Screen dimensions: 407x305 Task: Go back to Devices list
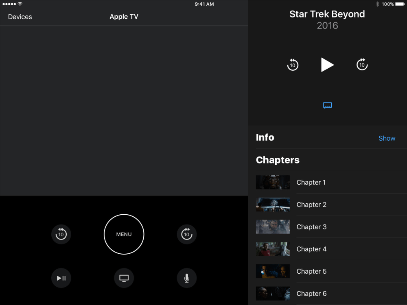click(x=20, y=17)
